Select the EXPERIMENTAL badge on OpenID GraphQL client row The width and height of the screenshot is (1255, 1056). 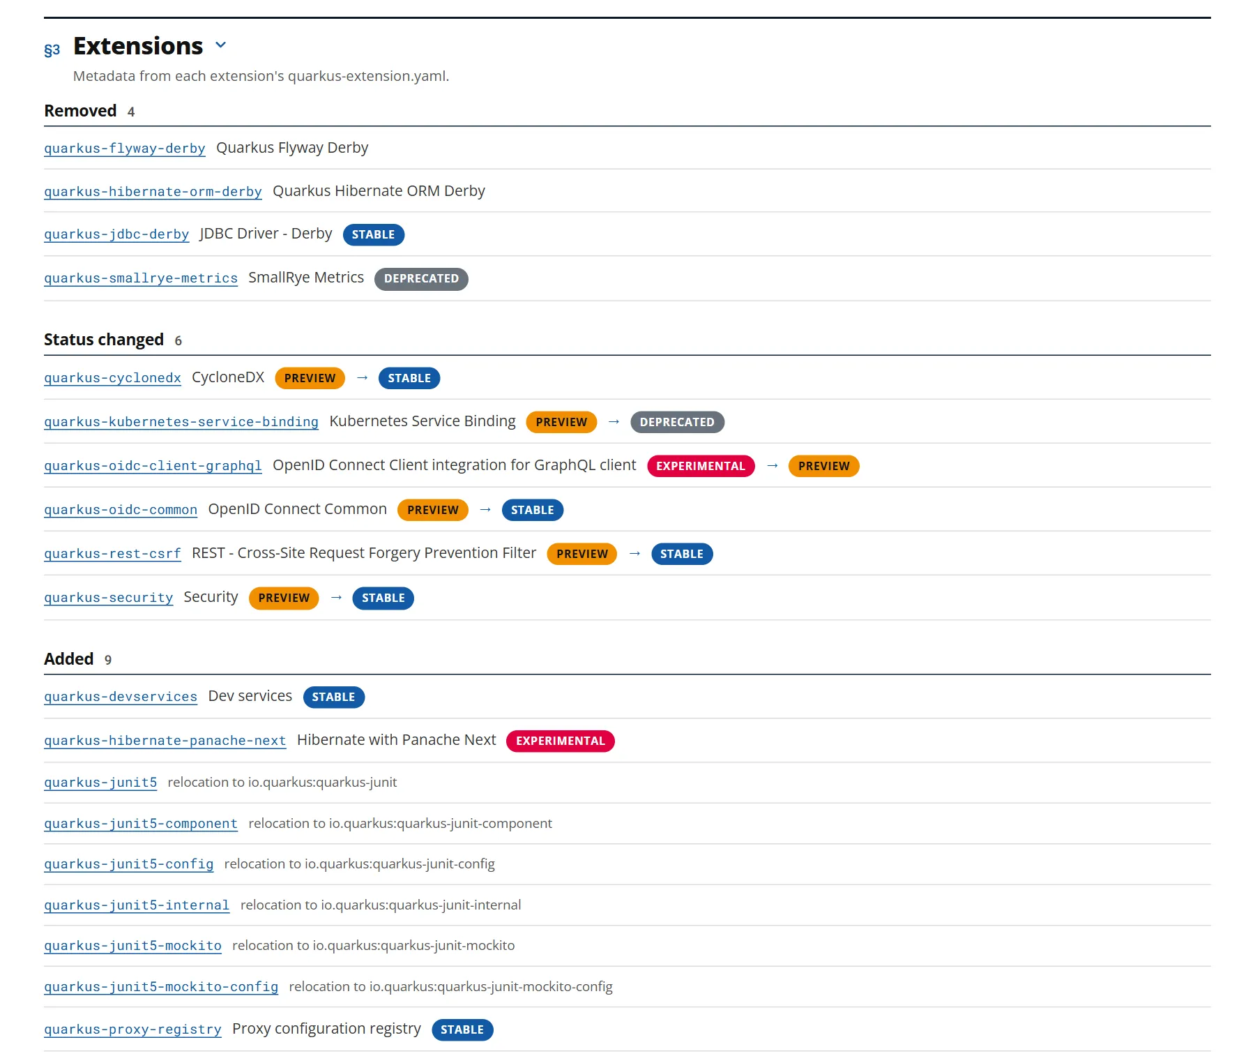(x=701, y=467)
